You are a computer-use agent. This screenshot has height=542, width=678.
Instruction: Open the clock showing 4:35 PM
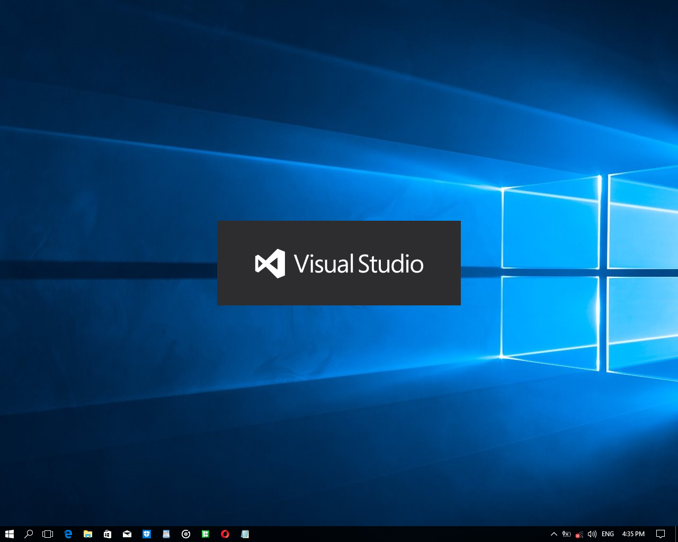tap(634, 534)
